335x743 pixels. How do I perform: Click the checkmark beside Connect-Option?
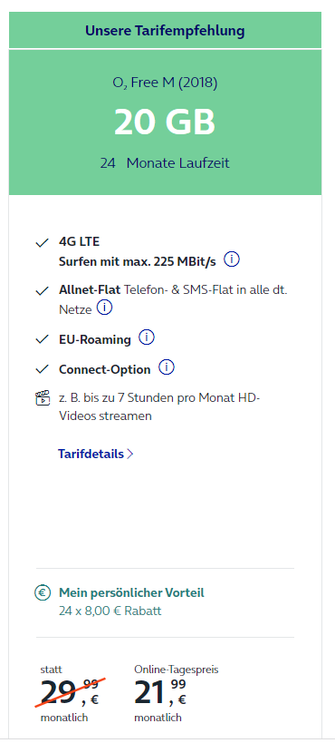pyautogui.click(x=43, y=368)
